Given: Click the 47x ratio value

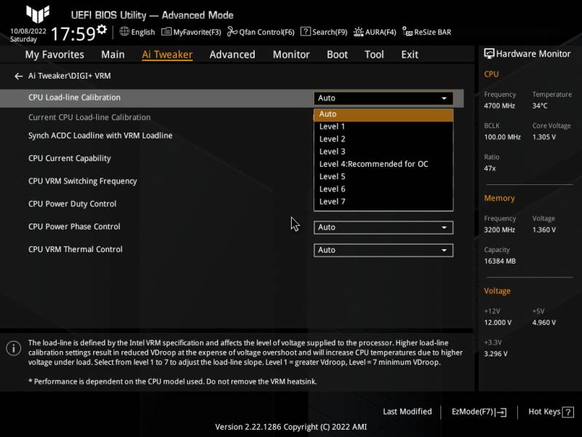Looking at the screenshot, I should point(490,168).
